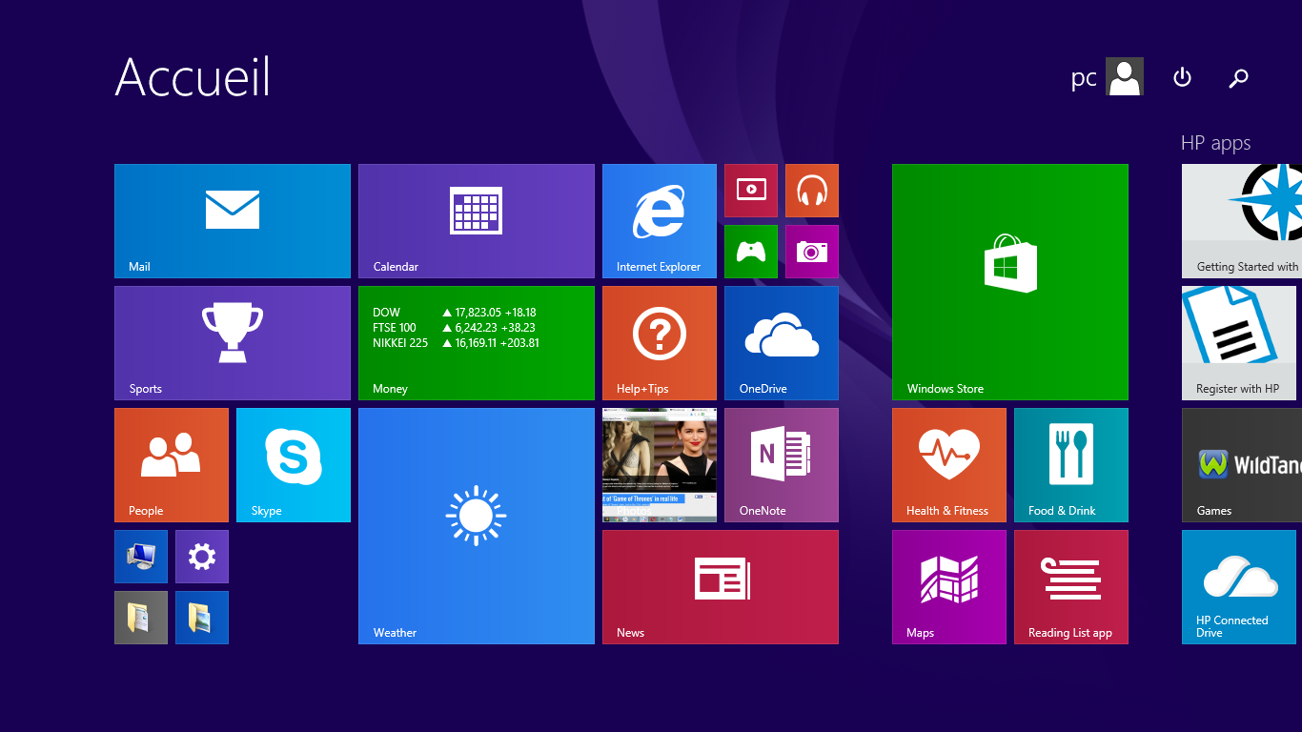Screen dimensions: 1302x732
Task: Open the Maps tile
Action: (x=949, y=587)
